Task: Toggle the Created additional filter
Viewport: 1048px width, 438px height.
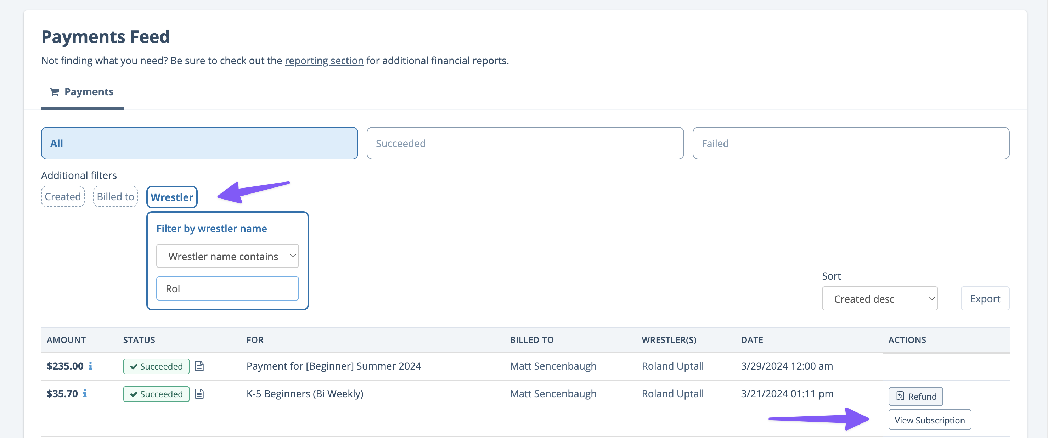Action: coord(63,197)
